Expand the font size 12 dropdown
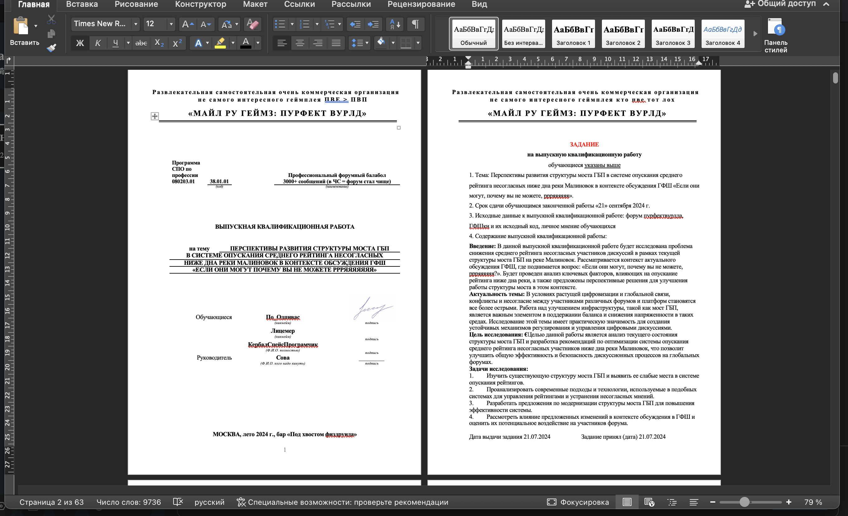The height and width of the screenshot is (516, 848). click(171, 24)
